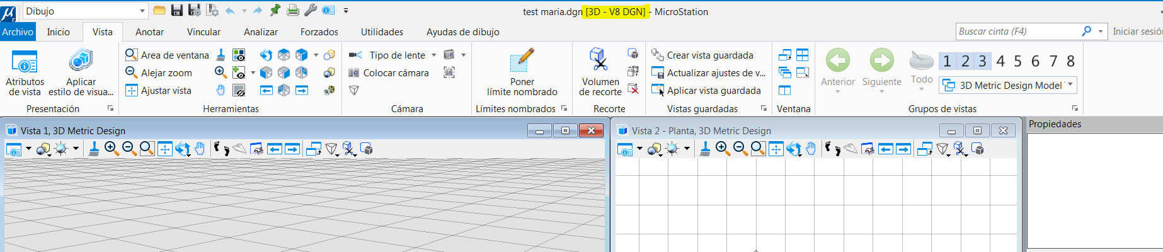The width and height of the screenshot is (1163, 252).
Task: Click Aplicar vista guardada
Action: click(x=706, y=91)
